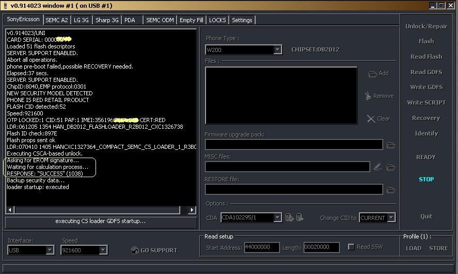Viewport: 458px width, 274px height.
Task: Enable the Read SSW checkbox
Action: [351, 247]
